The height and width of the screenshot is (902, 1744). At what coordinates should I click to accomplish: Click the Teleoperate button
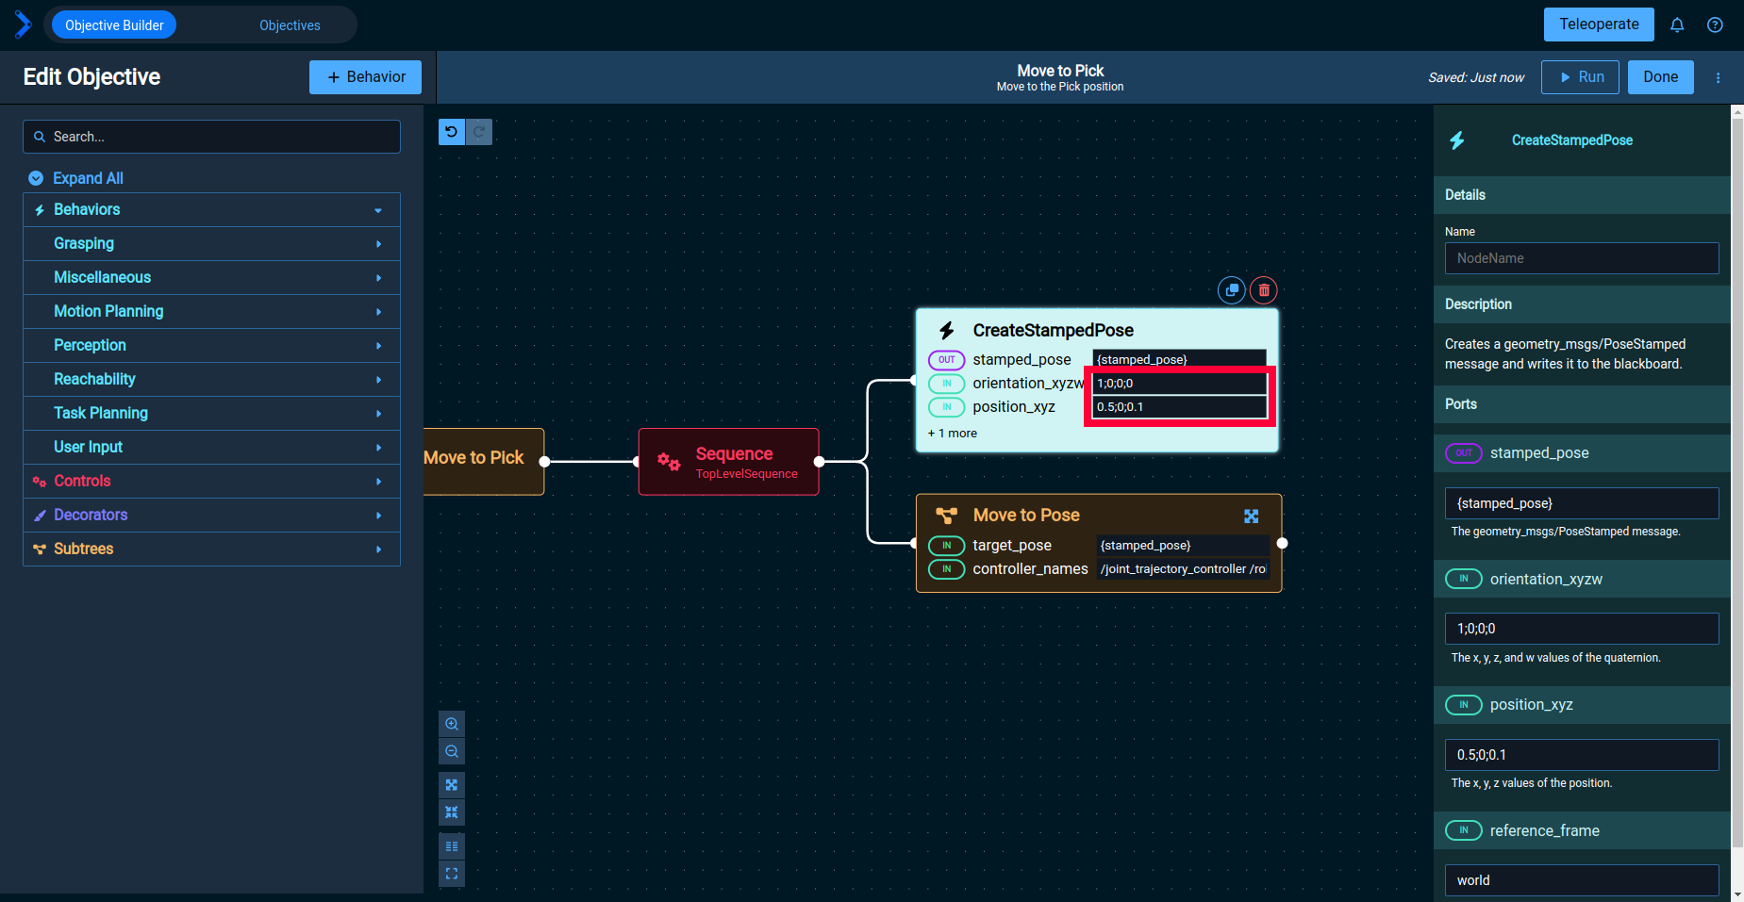point(1599,25)
